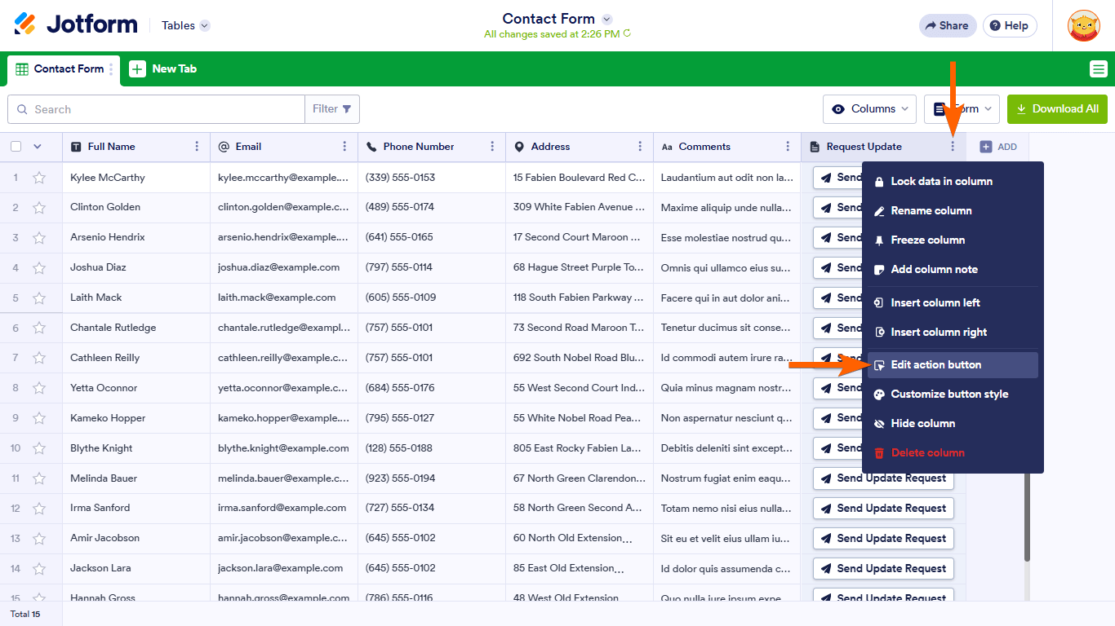The image size is (1115, 626).
Task: Click the Jotform logo
Action: tap(76, 24)
